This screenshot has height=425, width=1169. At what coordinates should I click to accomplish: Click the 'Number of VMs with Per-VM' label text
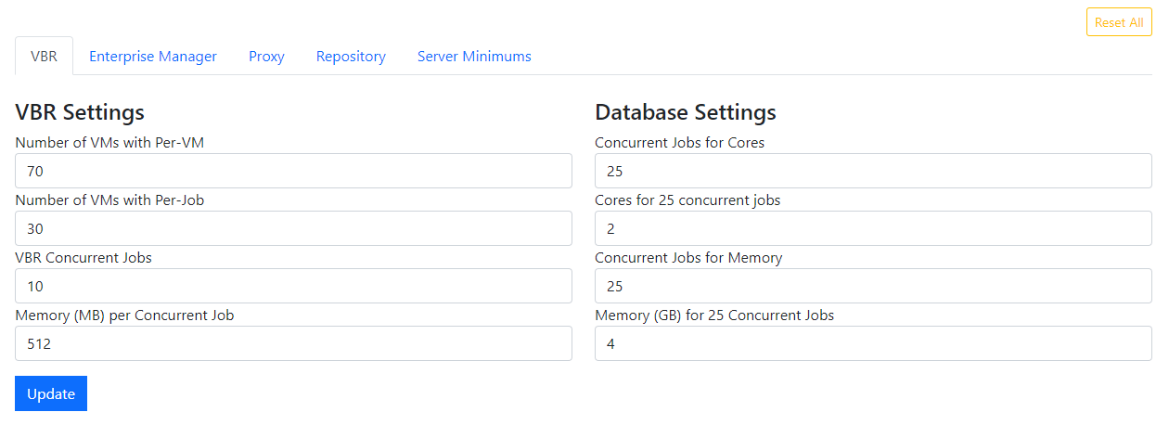(116, 143)
